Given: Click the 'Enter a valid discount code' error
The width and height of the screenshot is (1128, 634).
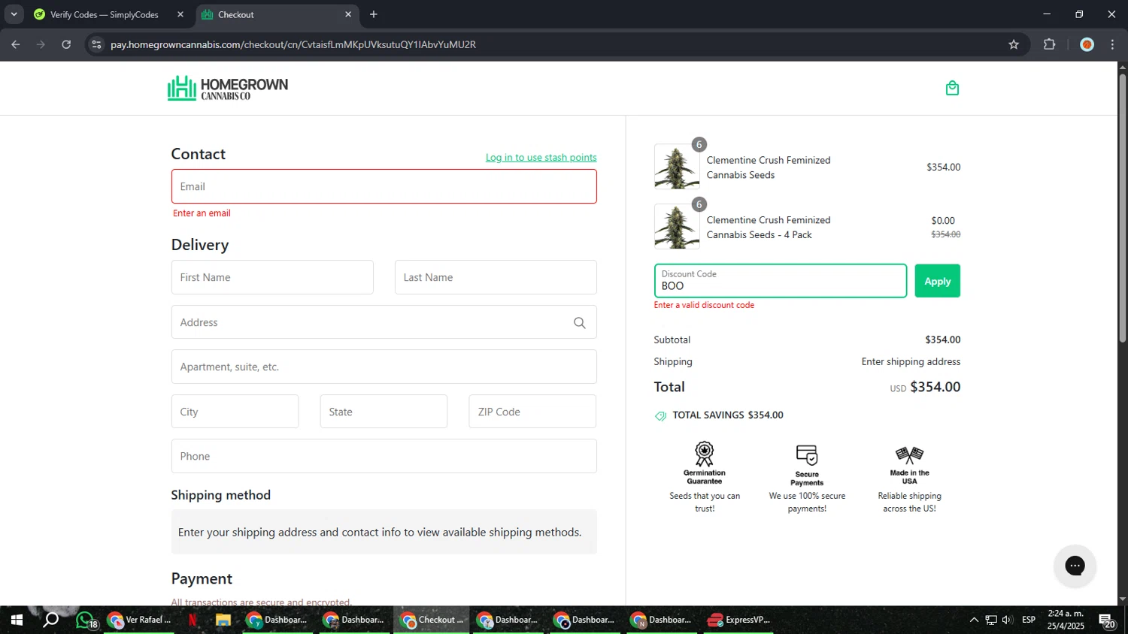Looking at the screenshot, I should pos(704,305).
